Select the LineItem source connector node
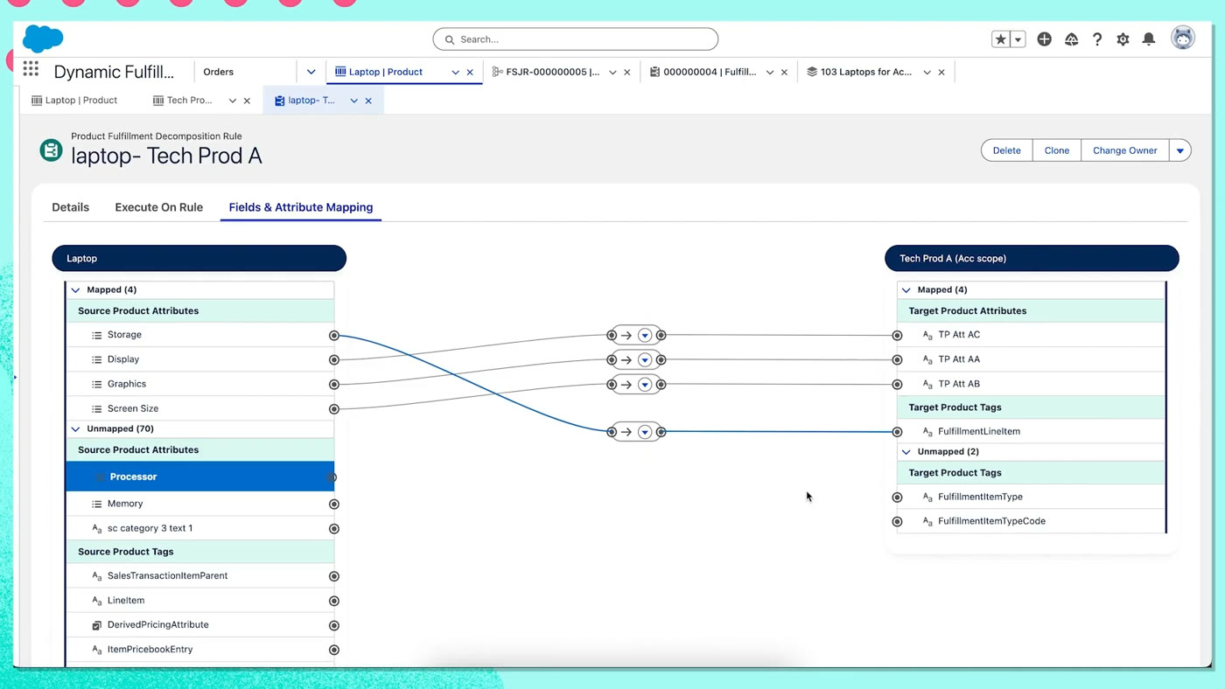 tap(333, 602)
